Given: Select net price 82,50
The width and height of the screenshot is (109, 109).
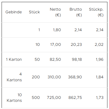Looking at the screenshot, I should (x=55, y=59).
